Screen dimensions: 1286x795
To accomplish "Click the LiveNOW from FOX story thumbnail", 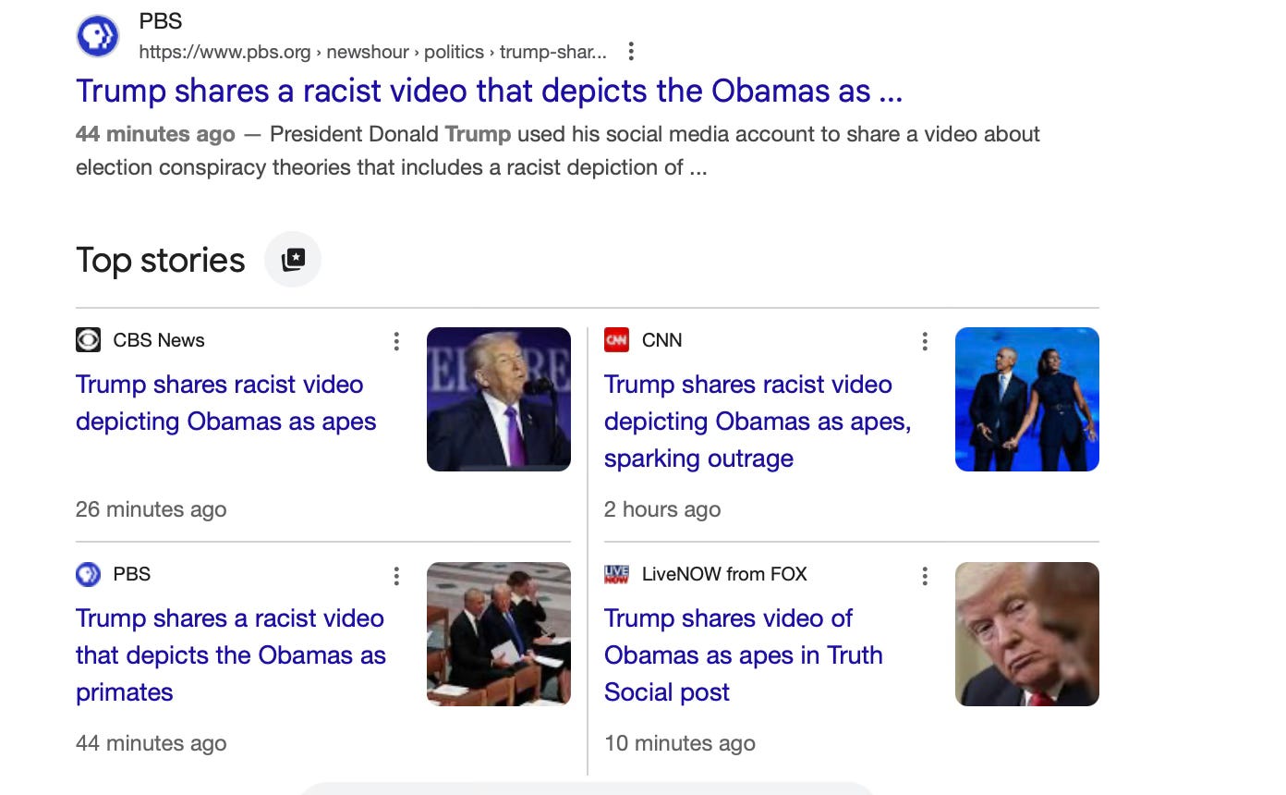I will [x=1027, y=634].
